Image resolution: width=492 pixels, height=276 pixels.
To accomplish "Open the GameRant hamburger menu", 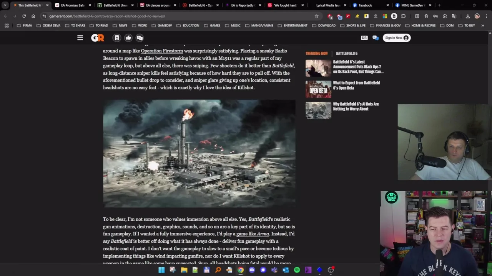I will click(80, 38).
